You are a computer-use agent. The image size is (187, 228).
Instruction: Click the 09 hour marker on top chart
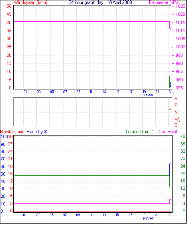[78, 92]
